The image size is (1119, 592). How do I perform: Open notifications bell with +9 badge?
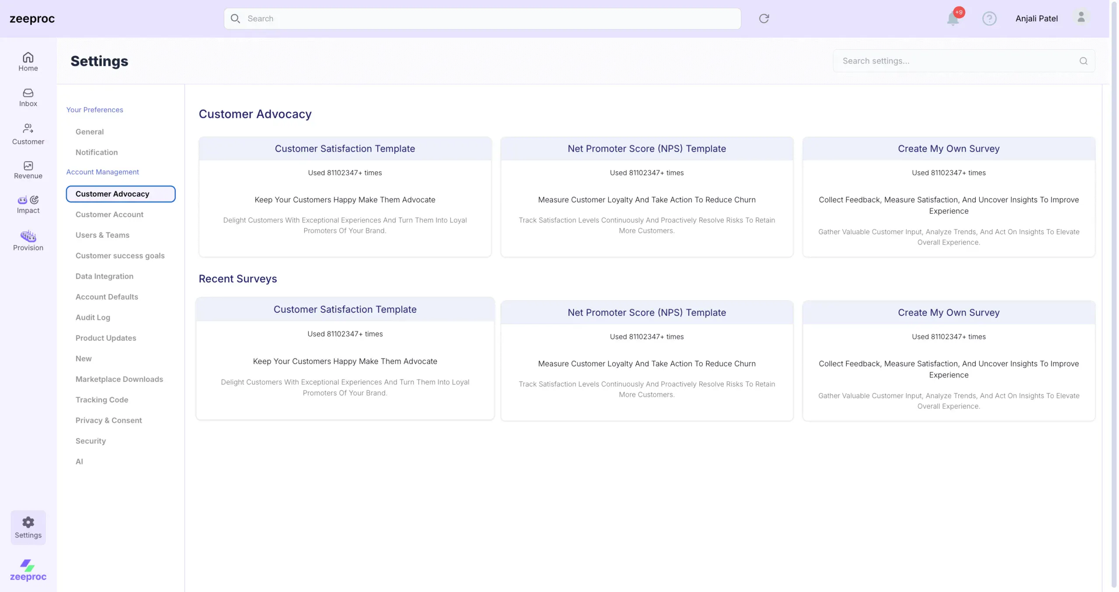953,18
